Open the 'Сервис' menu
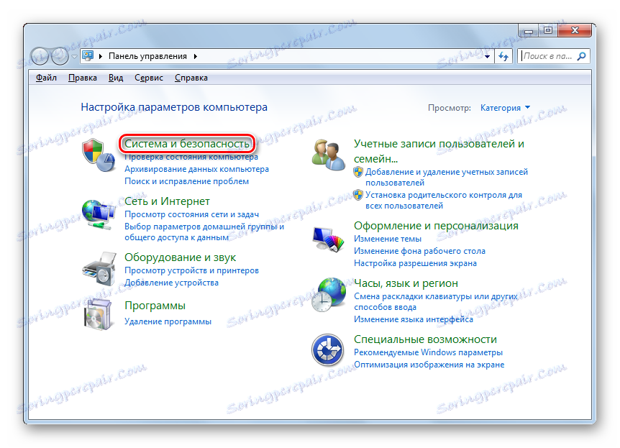 149,78
